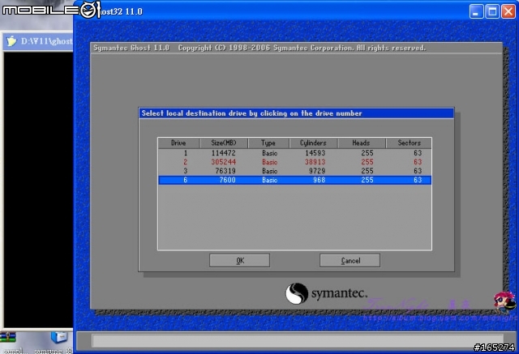The image size is (519, 354).
Task: Maximize the Ghost32 11.0 window
Action: (x=492, y=11)
